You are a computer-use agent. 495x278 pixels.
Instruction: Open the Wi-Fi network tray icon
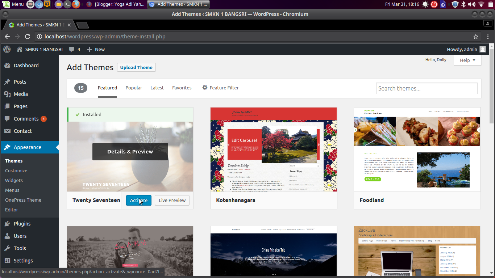coord(481,4)
